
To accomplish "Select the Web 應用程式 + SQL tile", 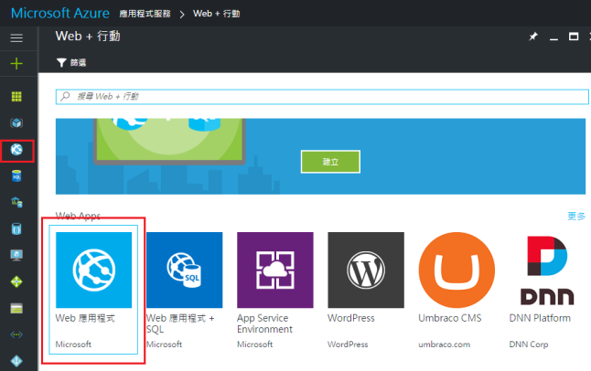I will point(184,290).
